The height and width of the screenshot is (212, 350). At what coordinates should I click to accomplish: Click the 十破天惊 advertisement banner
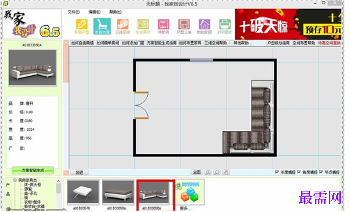pos(288,24)
